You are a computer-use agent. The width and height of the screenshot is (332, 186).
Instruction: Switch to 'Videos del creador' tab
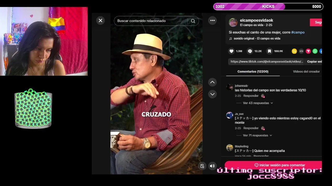[x=306, y=72]
